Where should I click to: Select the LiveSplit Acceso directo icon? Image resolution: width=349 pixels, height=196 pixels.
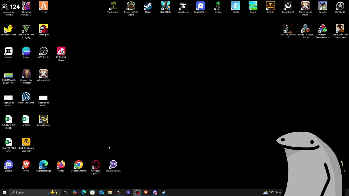[x=323, y=31]
